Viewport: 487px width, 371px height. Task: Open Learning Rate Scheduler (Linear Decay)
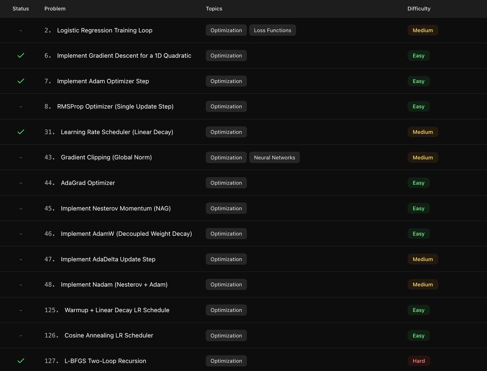117,132
